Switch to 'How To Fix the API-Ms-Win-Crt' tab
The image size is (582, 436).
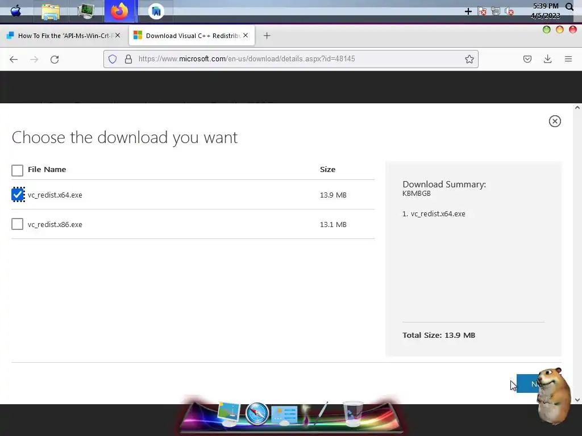pyautogui.click(x=63, y=36)
